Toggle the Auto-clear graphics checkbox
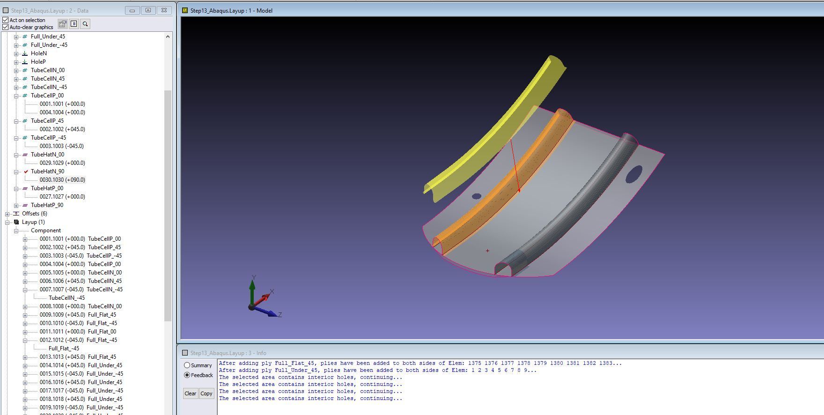 6,27
